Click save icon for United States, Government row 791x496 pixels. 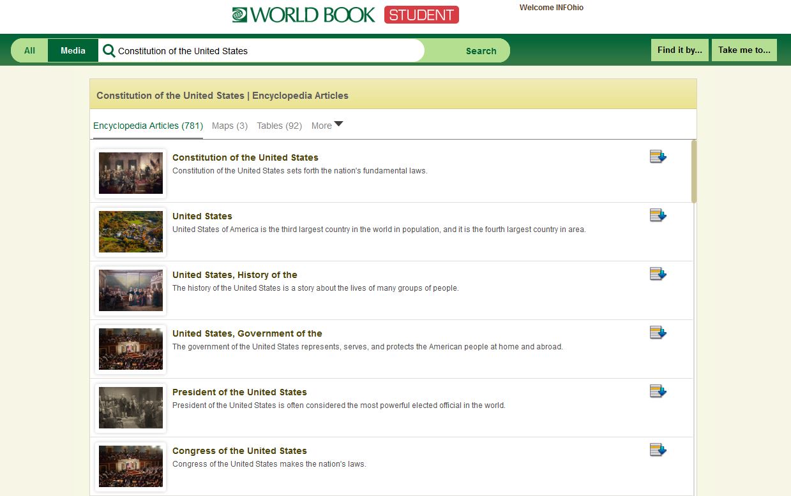pyautogui.click(x=658, y=333)
